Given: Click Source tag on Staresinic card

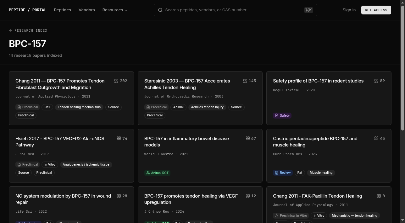Looking at the screenshot, I should point(236,107).
